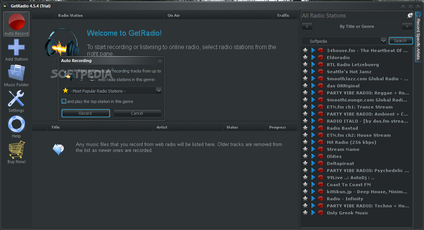Favorite the kittikun.jp Deep House station
This screenshot has height=230, width=424.
[x=305, y=191]
